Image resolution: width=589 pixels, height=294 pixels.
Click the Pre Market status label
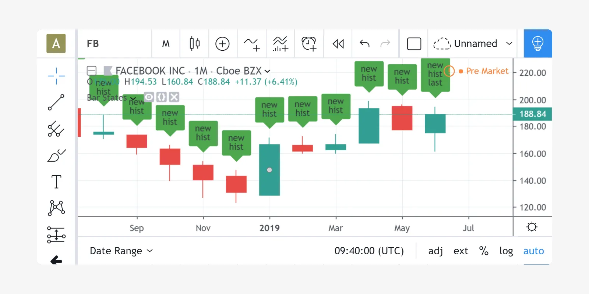487,71
